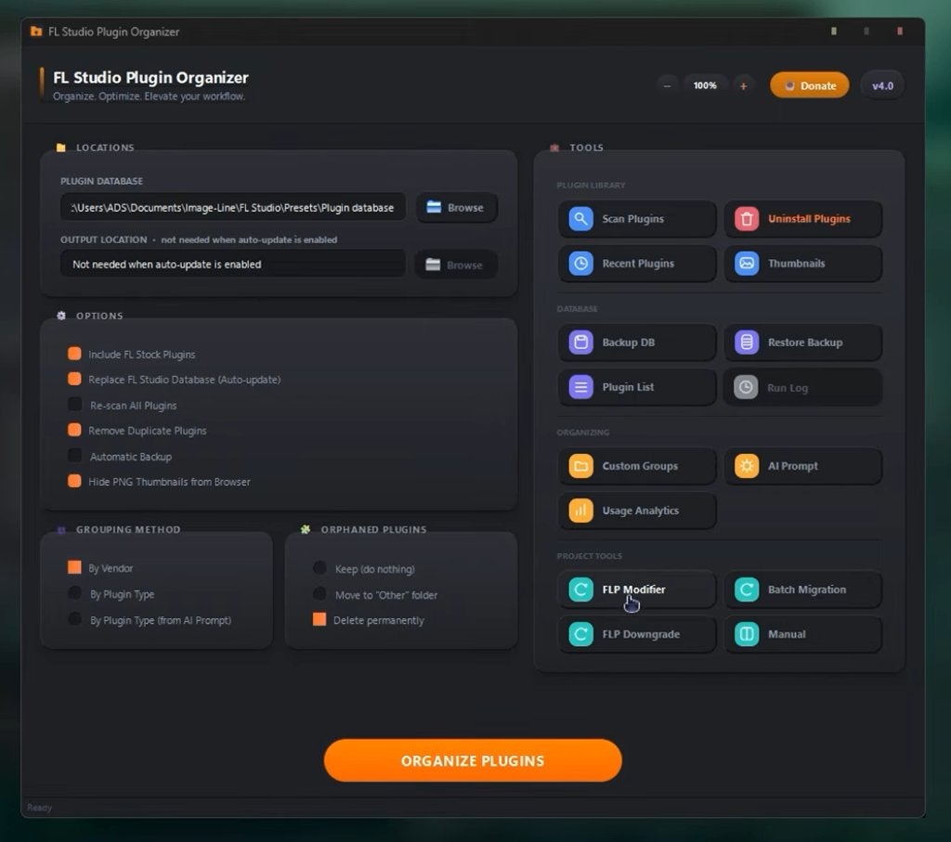Browse for the plugin database folder

tap(457, 207)
